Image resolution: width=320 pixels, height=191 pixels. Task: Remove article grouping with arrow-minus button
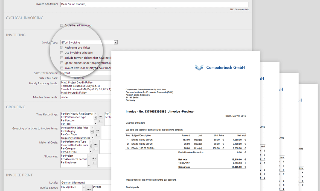pos(98,135)
